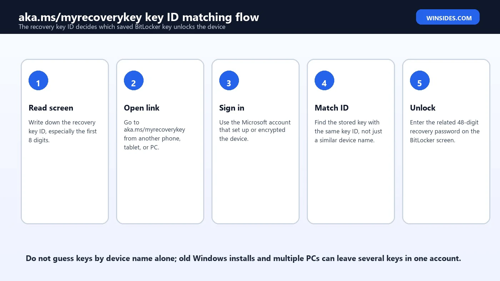Click the 'Do not guess keys' footer note

(x=243, y=259)
